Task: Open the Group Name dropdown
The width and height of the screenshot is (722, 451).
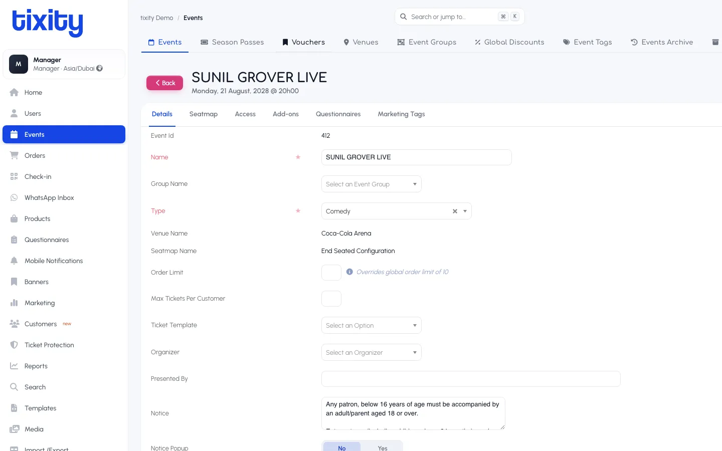Action: coord(371,184)
